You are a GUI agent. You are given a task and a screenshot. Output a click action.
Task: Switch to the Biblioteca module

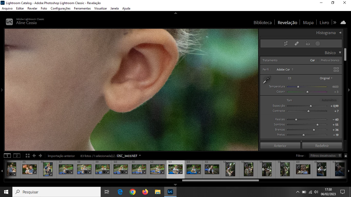click(x=263, y=23)
